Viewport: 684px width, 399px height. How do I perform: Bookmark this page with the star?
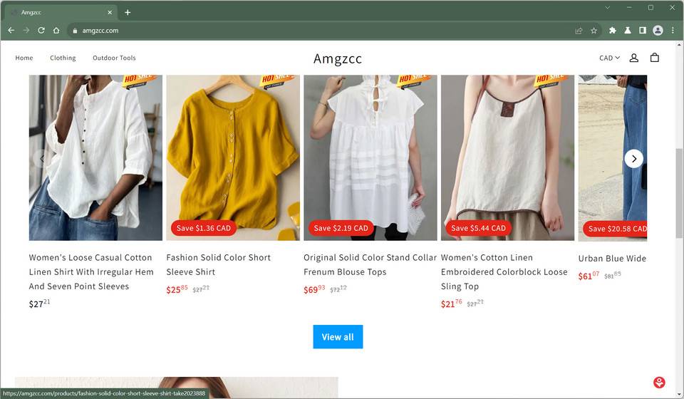(x=594, y=31)
